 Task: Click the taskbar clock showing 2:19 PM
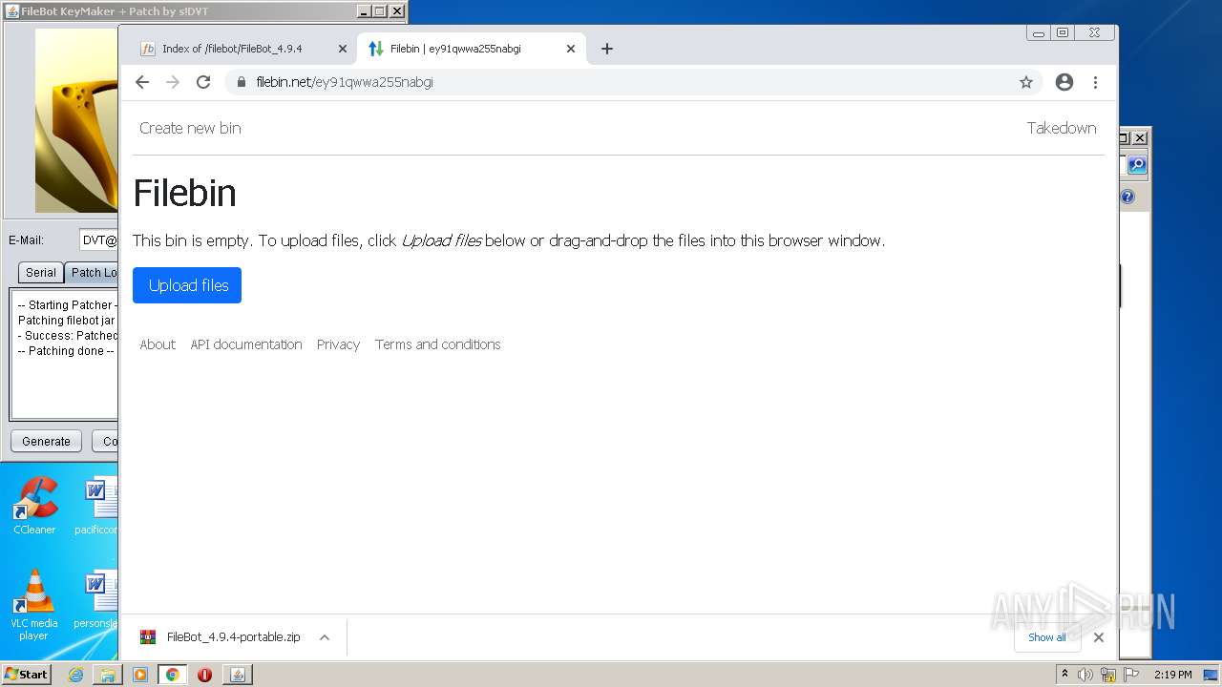pyautogui.click(x=1172, y=675)
